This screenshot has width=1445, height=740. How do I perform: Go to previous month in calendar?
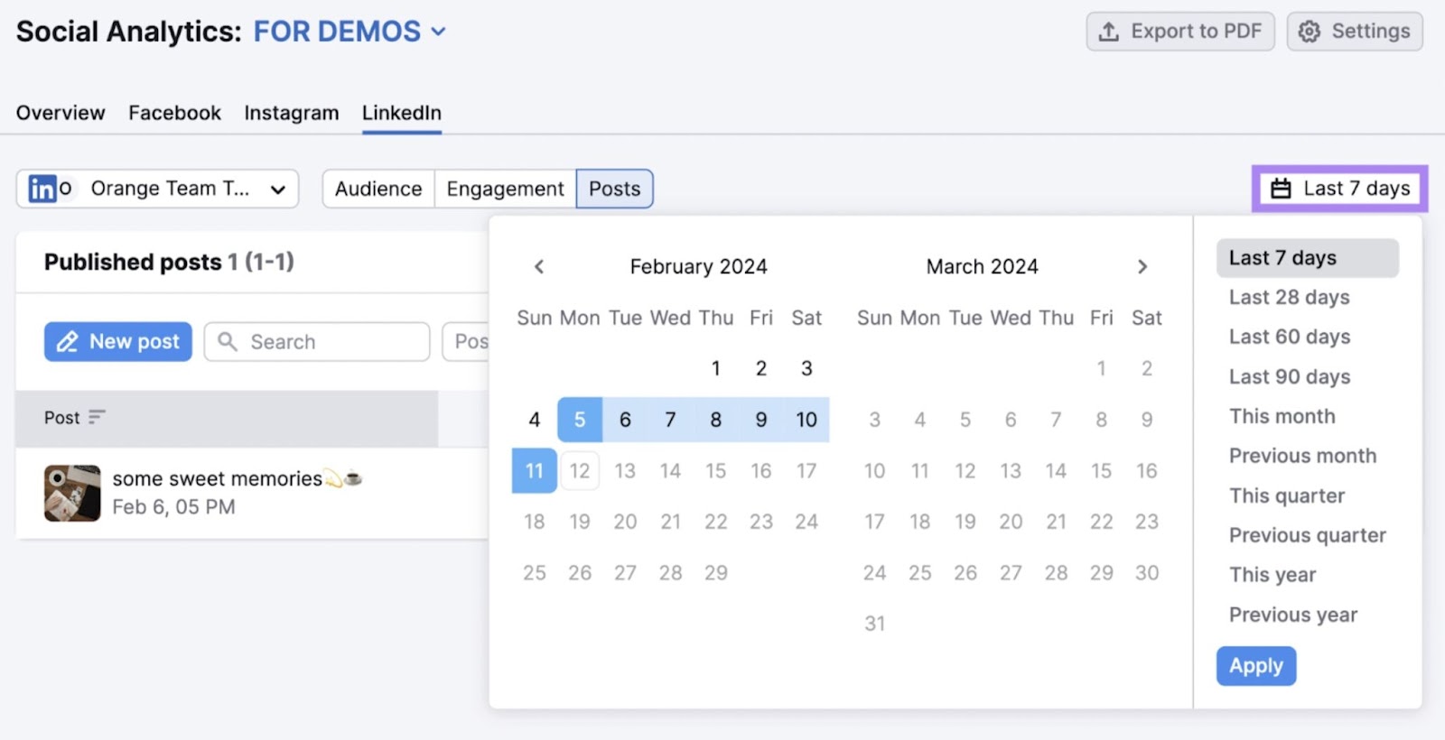point(539,266)
